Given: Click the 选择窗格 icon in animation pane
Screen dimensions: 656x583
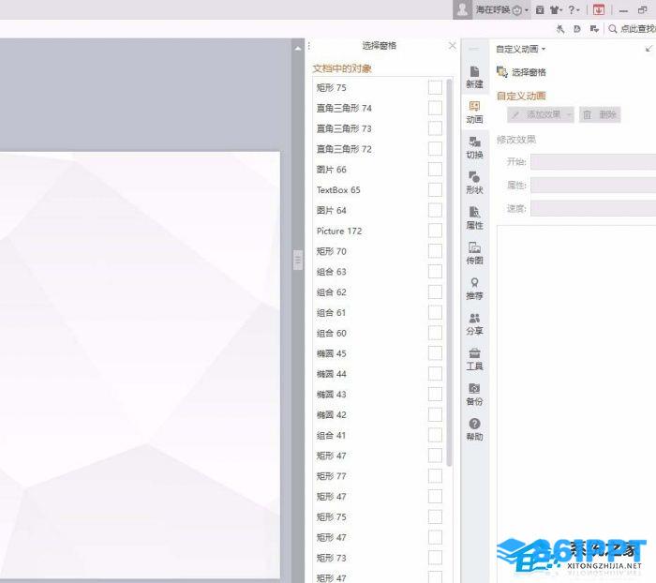Looking at the screenshot, I should tap(502, 72).
